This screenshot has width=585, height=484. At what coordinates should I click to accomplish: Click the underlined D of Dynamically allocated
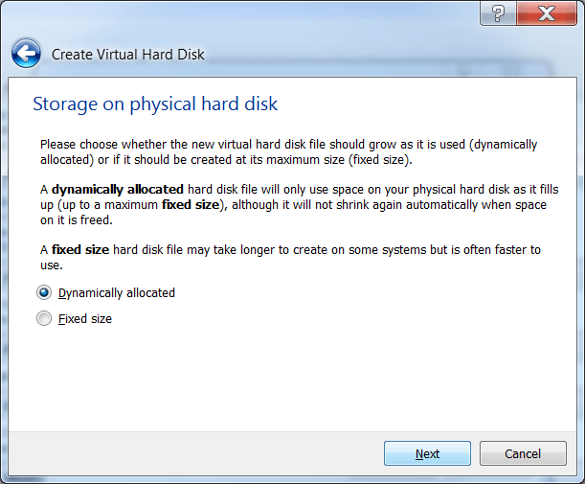point(62,293)
